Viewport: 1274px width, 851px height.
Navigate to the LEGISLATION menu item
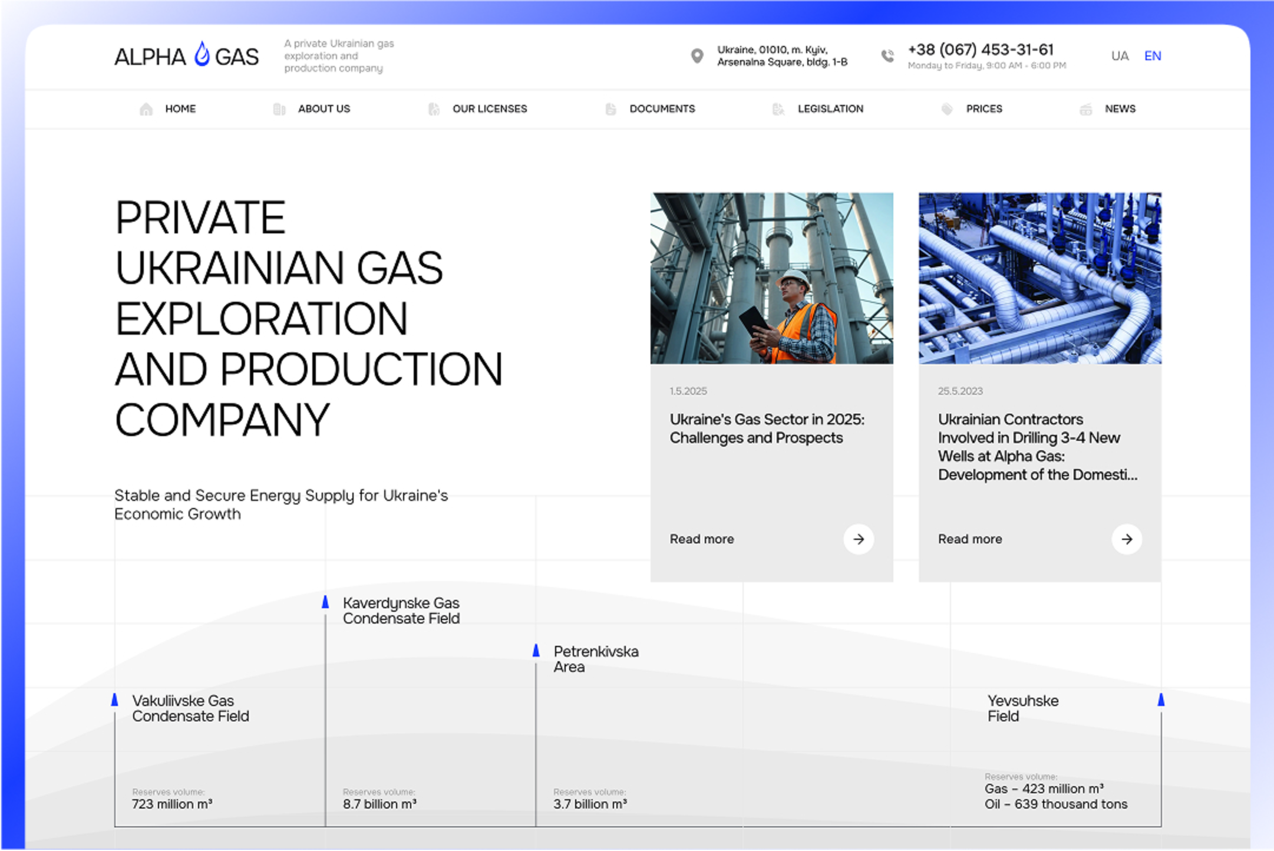[x=831, y=108]
